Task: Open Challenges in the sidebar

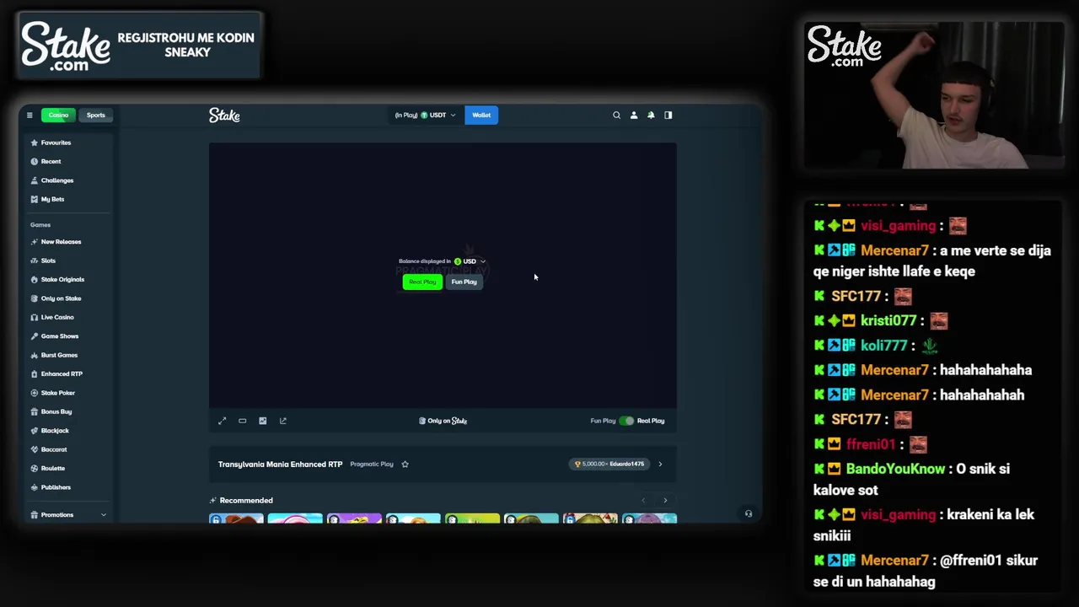Action: point(57,180)
